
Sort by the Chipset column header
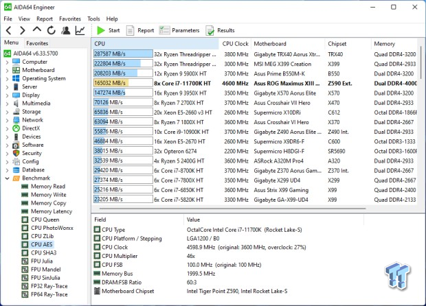(348, 44)
